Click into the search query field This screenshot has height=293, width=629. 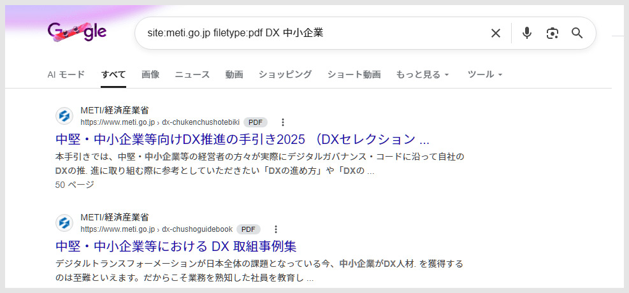point(313,33)
